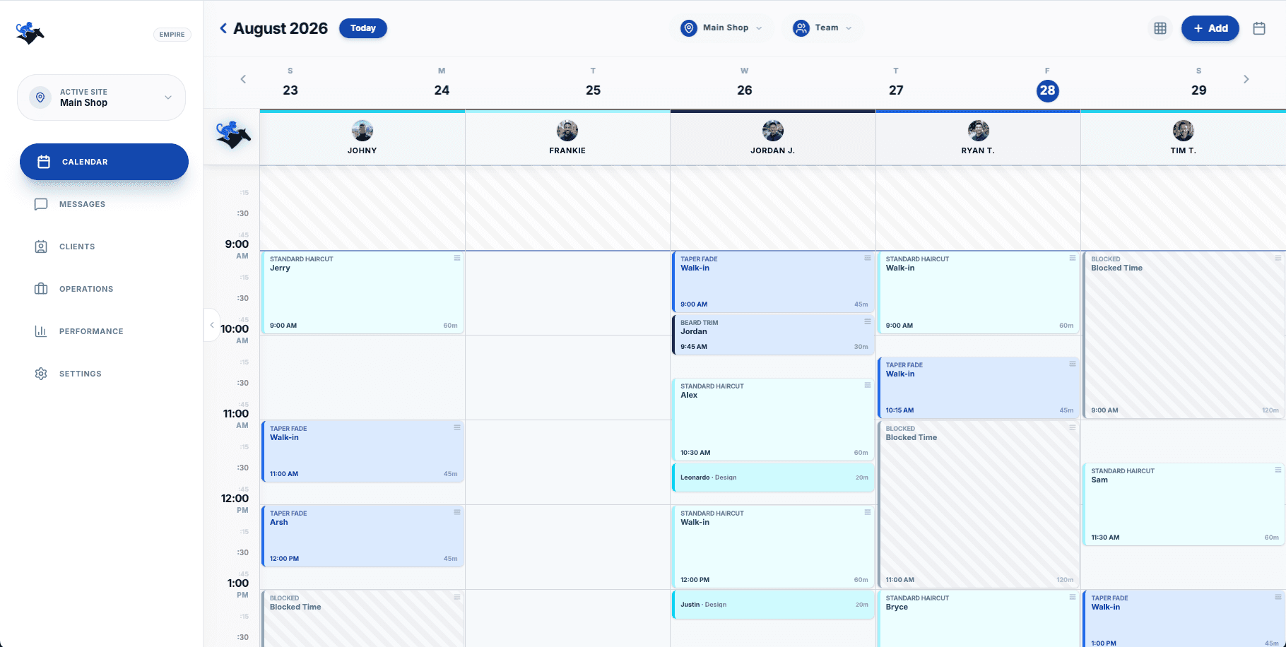Open Ryan's 9:00 AM Walk-in menu handle
Viewport: 1286px width, 647px height.
1073,259
